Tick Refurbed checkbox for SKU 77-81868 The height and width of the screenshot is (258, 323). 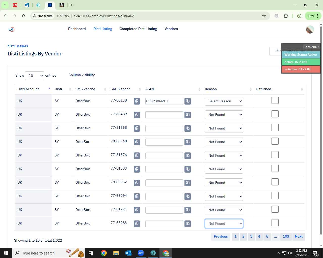click(275, 127)
